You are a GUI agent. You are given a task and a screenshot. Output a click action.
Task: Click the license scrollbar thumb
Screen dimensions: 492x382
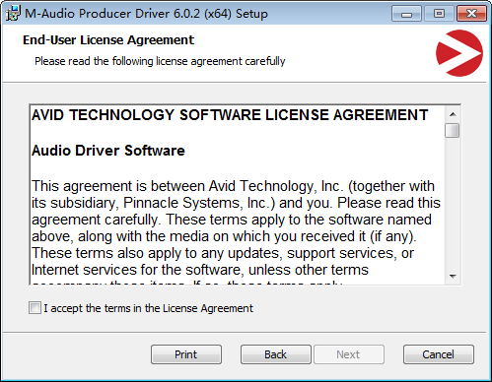point(453,130)
